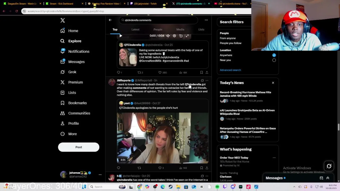340x191 pixels.
Task: View analytics showing 18K views
Action: pos(183,72)
